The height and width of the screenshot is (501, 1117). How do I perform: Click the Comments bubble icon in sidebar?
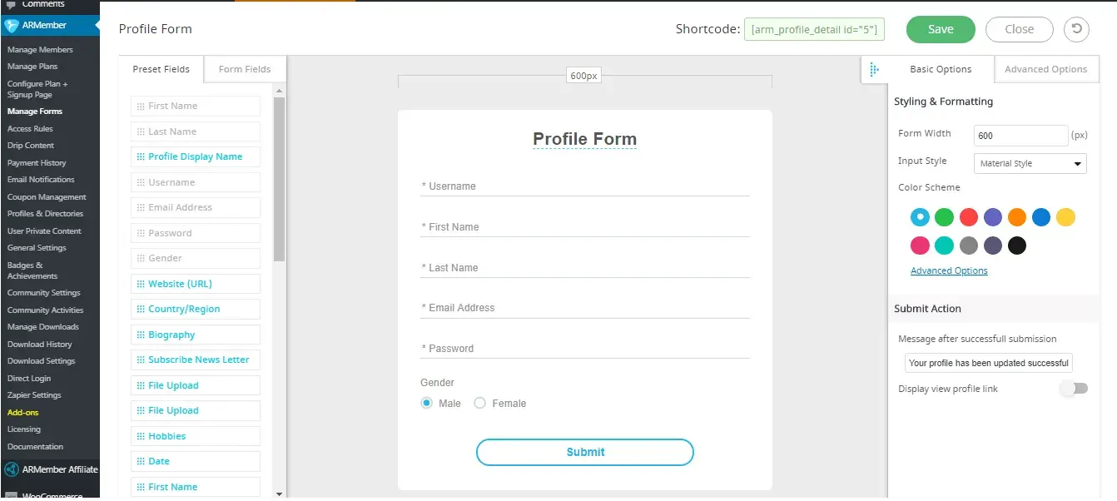[x=11, y=4]
